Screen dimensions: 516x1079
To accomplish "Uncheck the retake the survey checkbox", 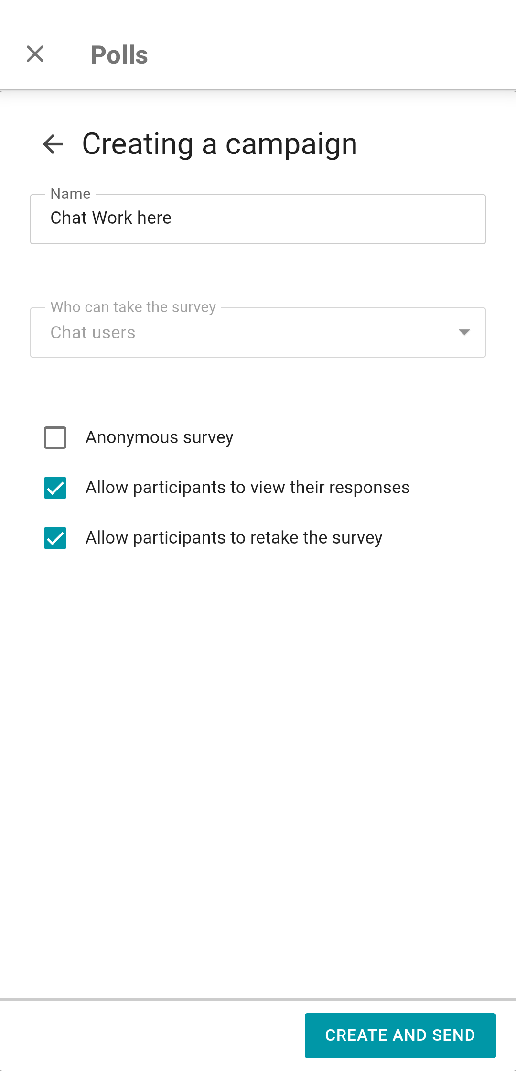I will coord(55,538).
